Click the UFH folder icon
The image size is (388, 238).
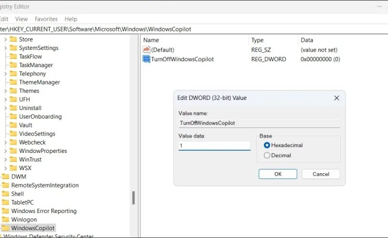(13, 99)
